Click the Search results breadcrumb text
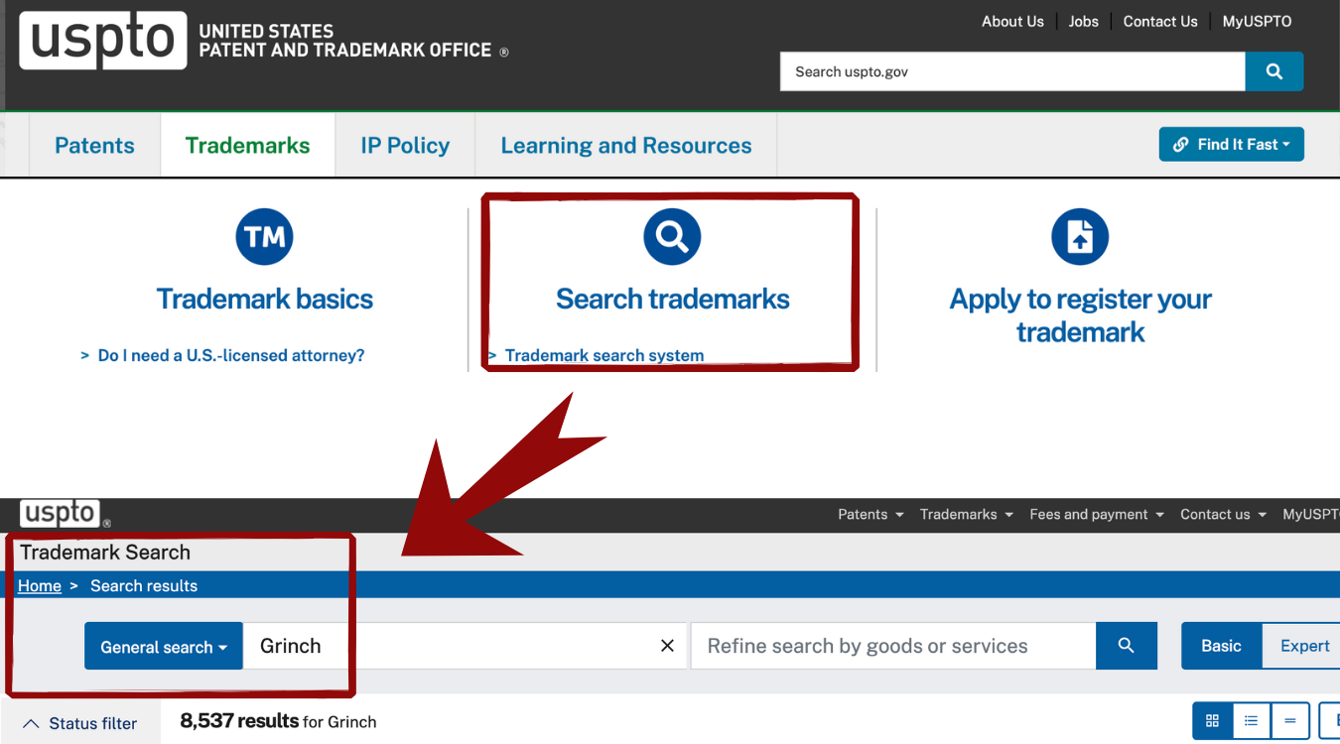This screenshot has height=744, width=1340. click(144, 585)
